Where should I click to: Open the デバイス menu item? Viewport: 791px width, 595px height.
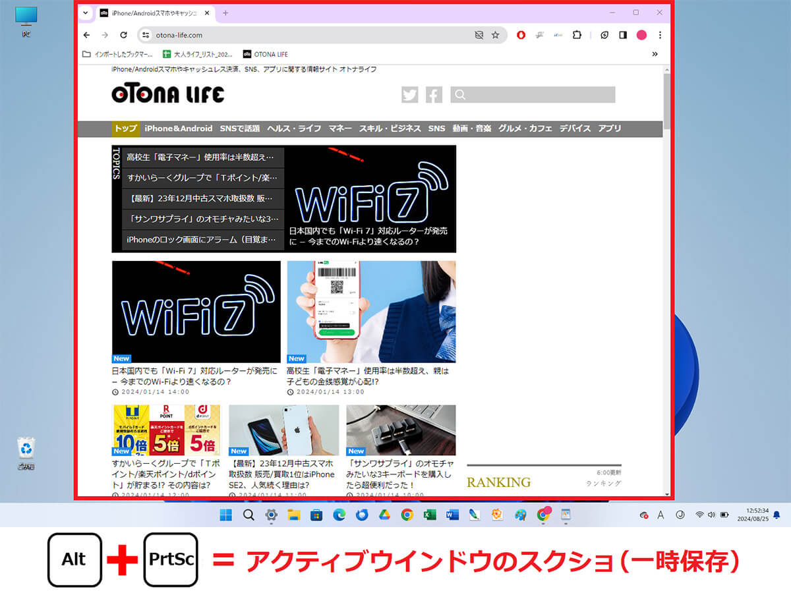575,128
